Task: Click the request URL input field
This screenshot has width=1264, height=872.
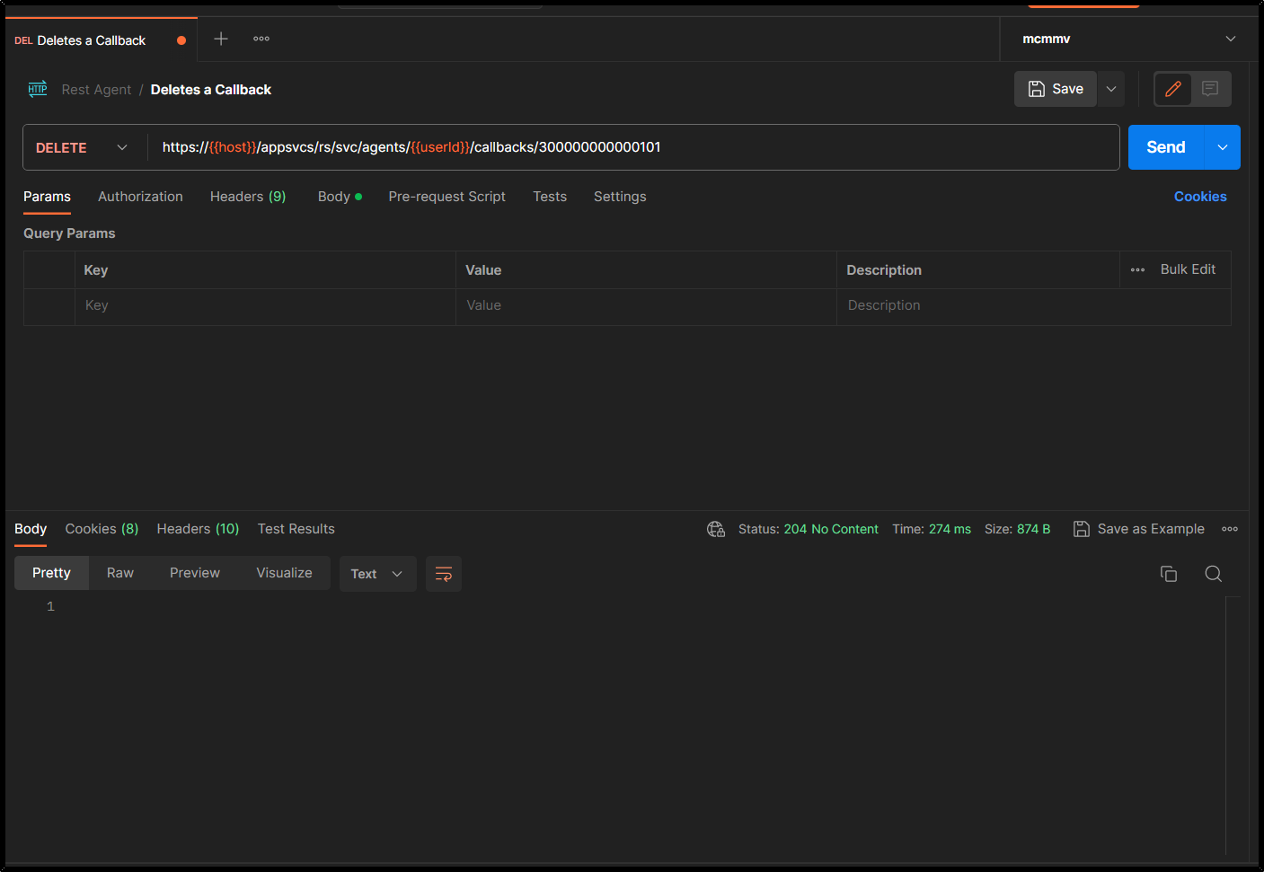Action: click(x=634, y=147)
